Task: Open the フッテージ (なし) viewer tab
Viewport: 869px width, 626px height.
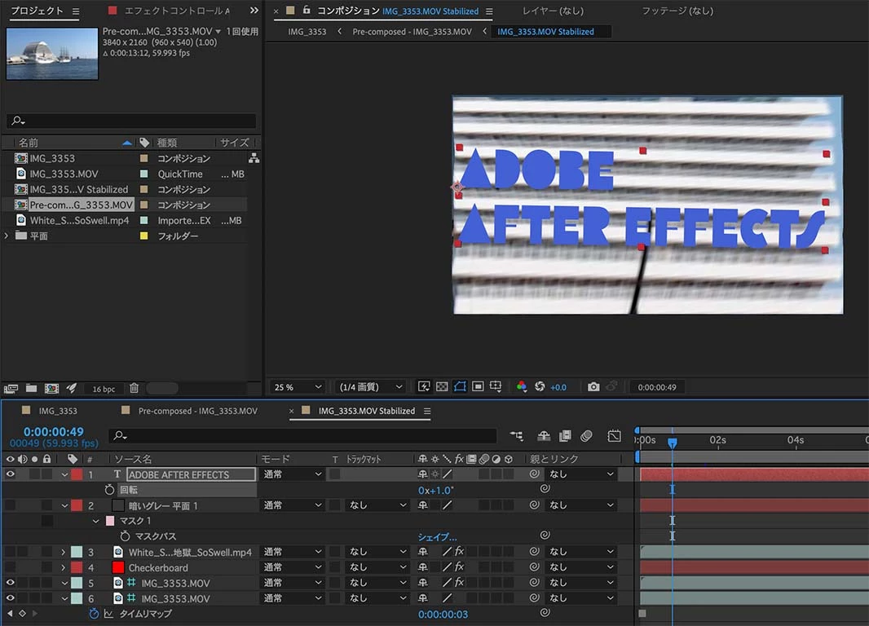Action: click(x=677, y=11)
